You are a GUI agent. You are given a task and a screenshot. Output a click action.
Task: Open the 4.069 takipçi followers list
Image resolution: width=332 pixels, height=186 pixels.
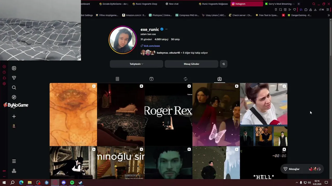point(161,39)
